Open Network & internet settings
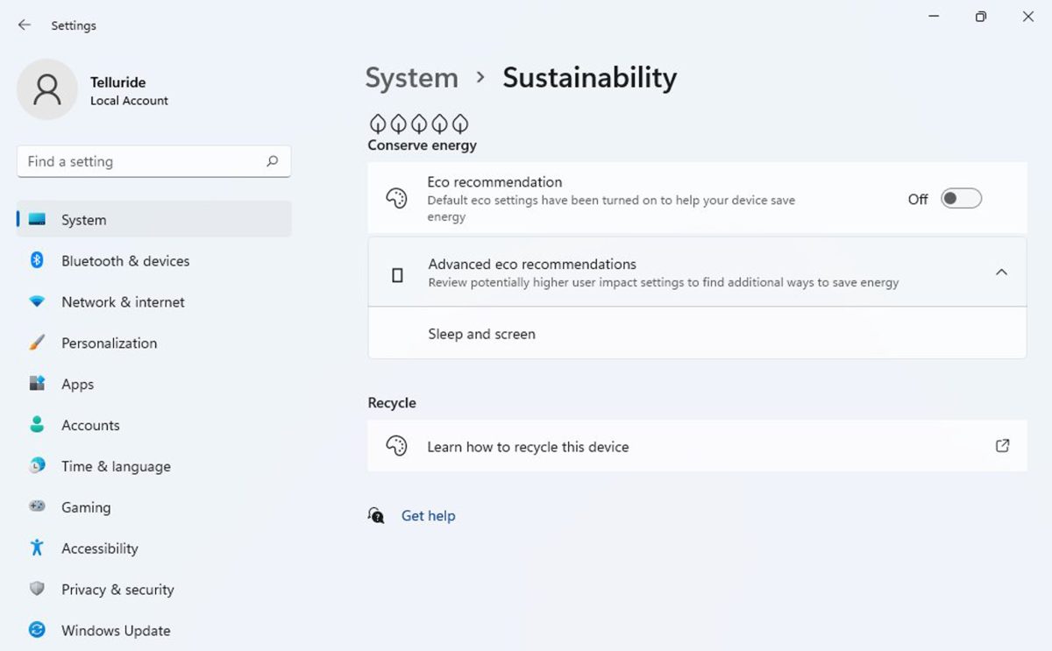This screenshot has height=651, width=1052. tap(154, 301)
